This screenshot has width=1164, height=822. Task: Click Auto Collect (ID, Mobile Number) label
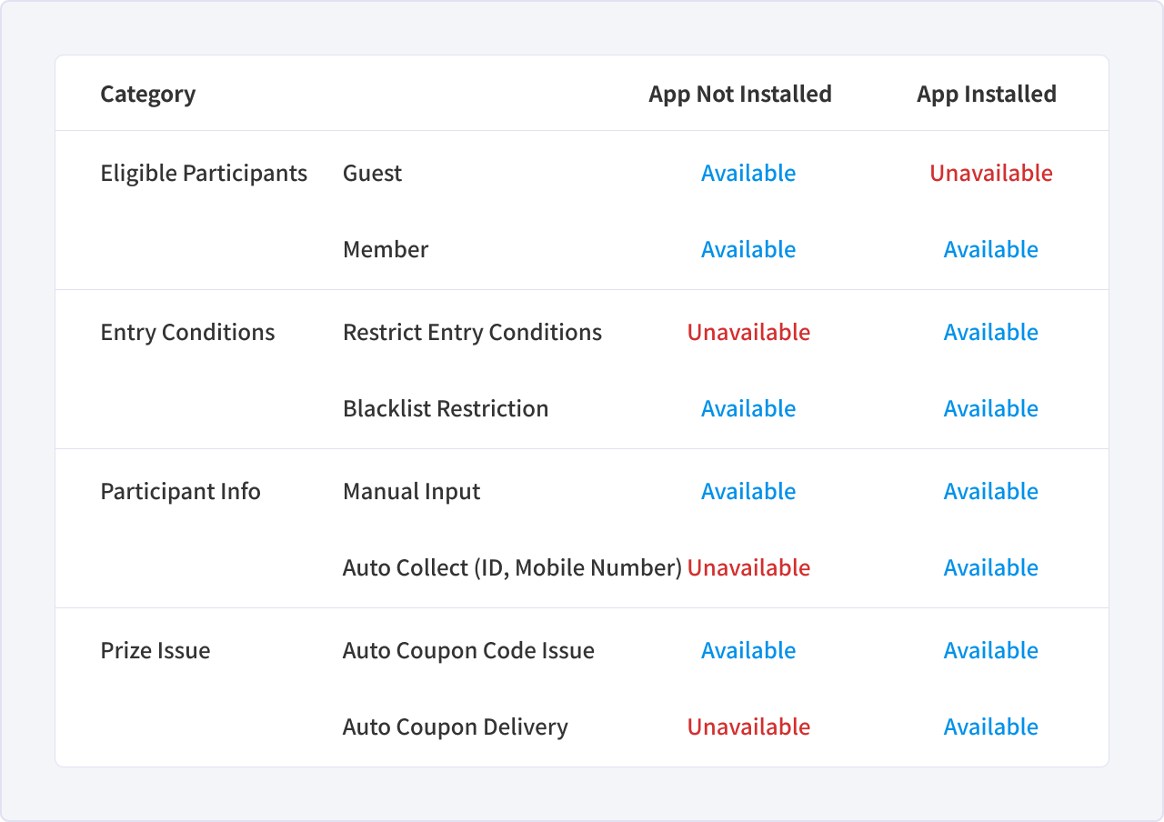click(x=512, y=567)
